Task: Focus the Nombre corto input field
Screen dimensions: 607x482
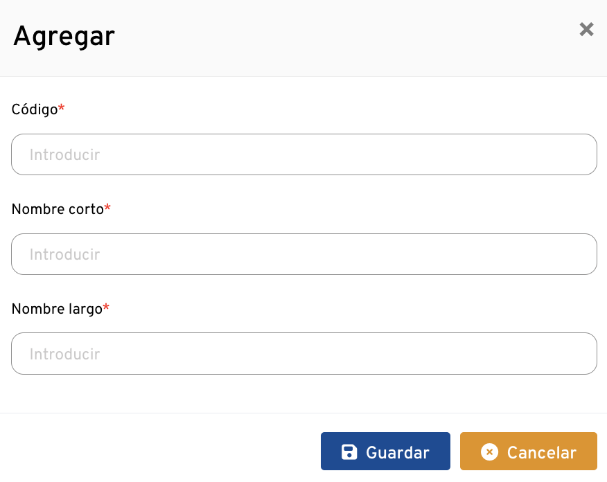Action: pyautogui.click(x=303, y=254)
